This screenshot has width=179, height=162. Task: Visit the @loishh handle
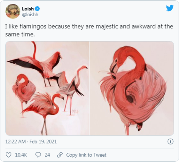pyautogui.click(x=30, y=15)
